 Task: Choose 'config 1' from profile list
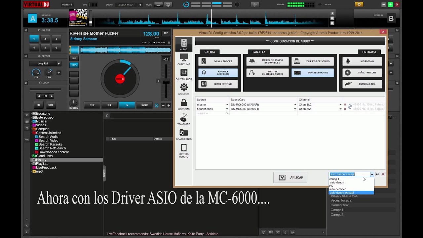click(x=351, y=179)
